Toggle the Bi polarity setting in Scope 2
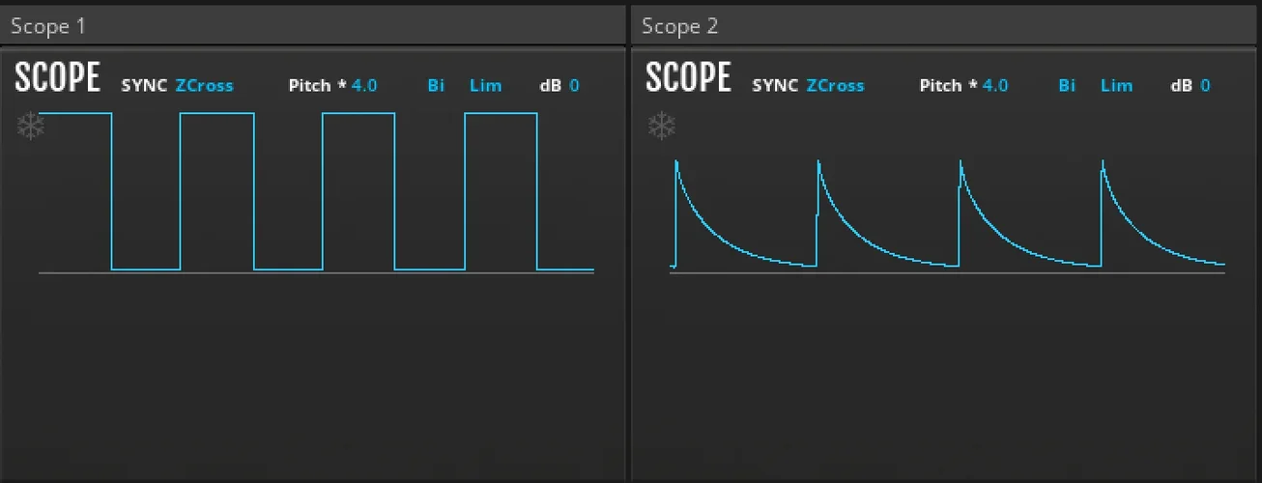Screen dimensions: 1262x483 tap(1067, 86)
